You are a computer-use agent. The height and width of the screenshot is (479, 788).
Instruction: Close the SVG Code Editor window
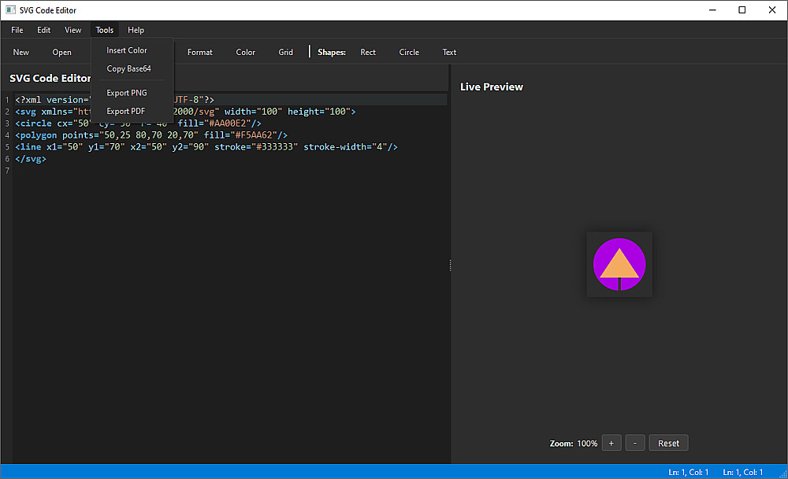click(772, 10)
